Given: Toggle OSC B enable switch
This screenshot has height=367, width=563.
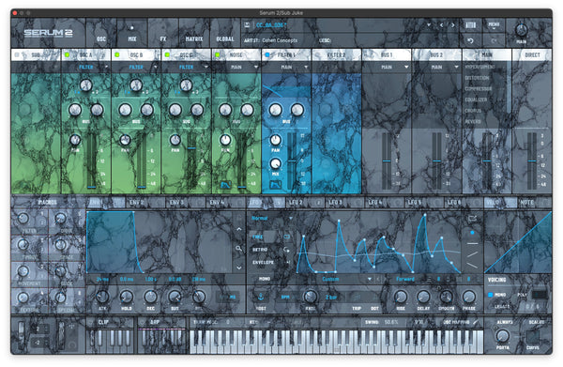Looking at the screenshot, I should [x=116, y=55].
